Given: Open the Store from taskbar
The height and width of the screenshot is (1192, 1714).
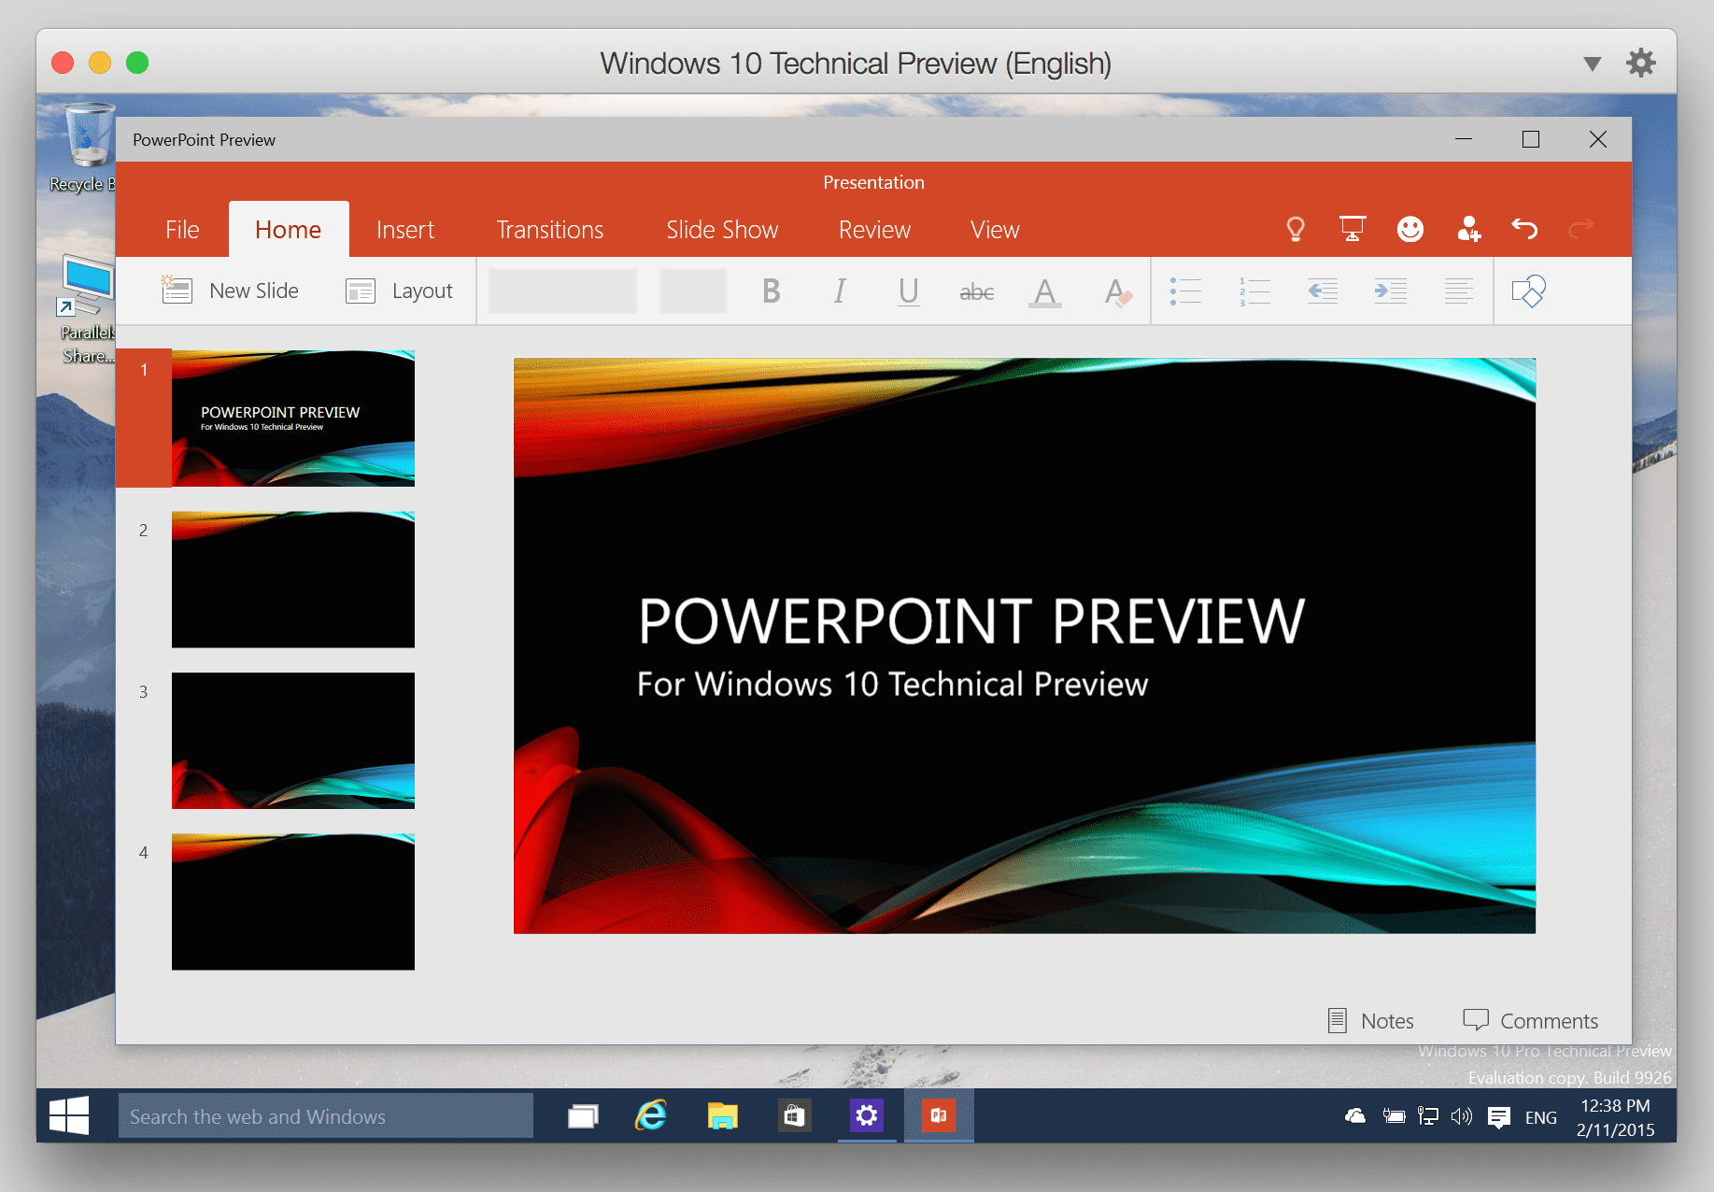Looking at the screenshot, I should (794, 1116).
